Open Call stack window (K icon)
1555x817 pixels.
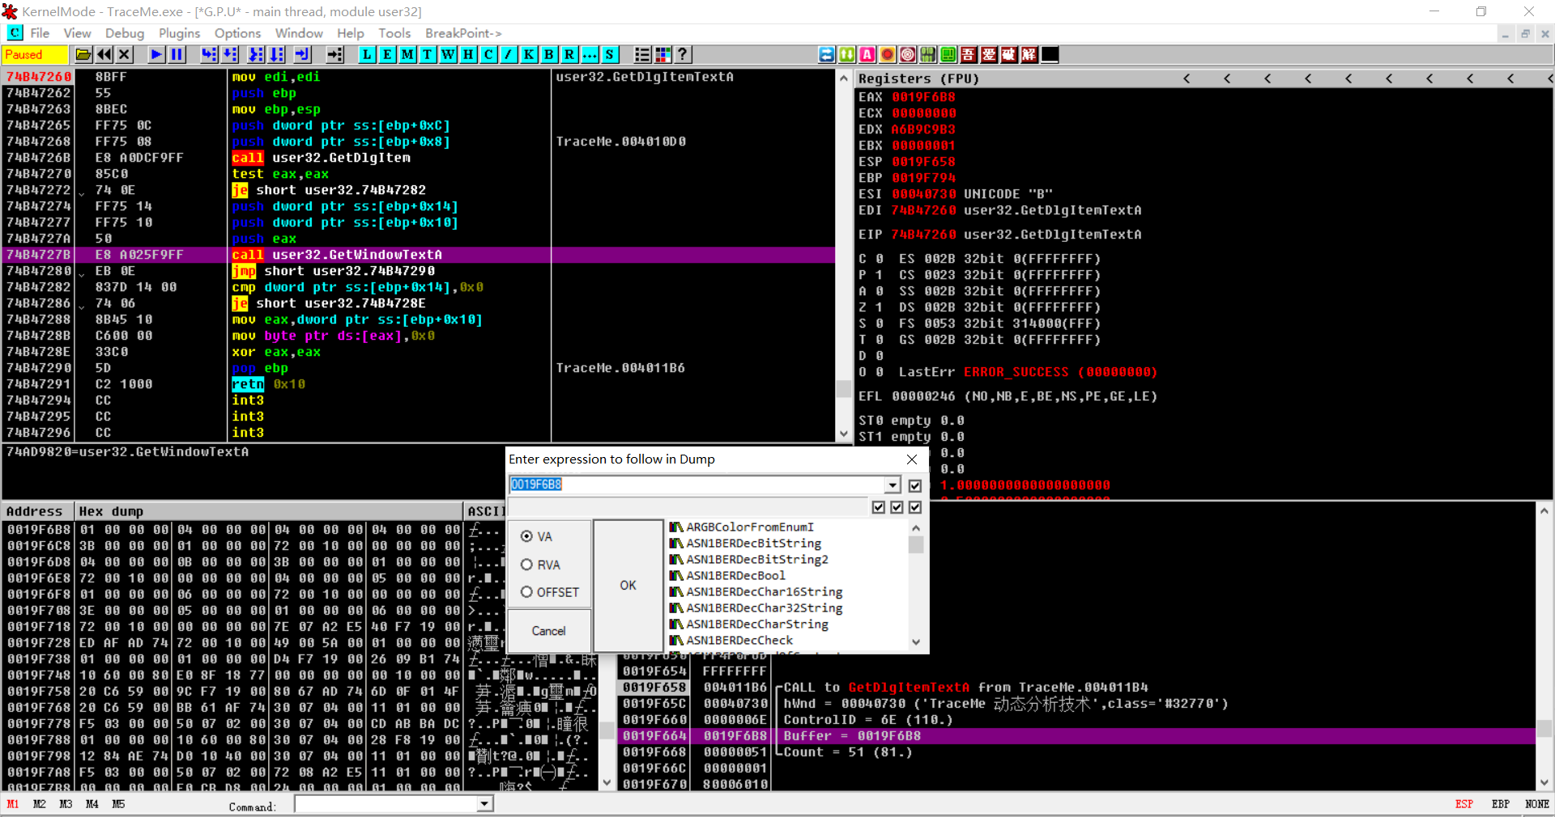pyautogui.click(x=530, y=54)
